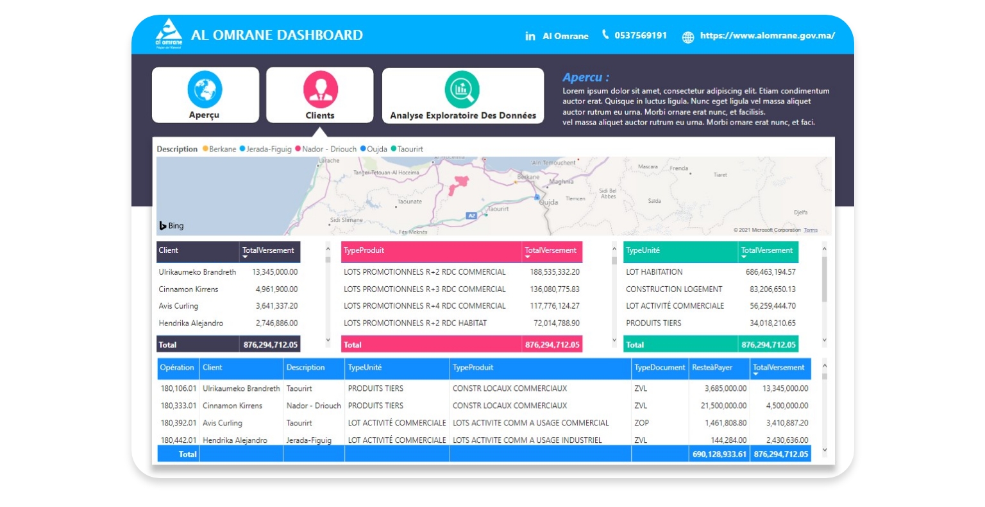The image size is (985, 507).
Task: Open the alomrane.gov.ma website link
Action: coord(767,36)
